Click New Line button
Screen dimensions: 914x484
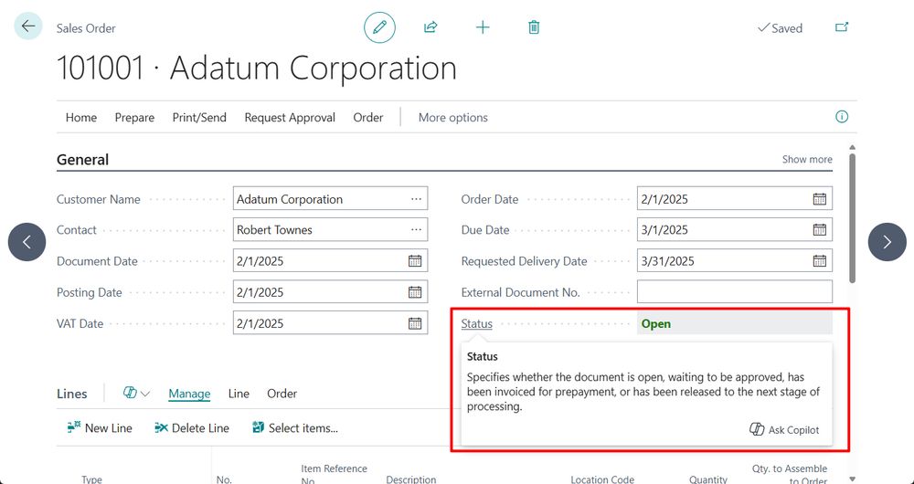pyautogui.click(x=100, y=428)
